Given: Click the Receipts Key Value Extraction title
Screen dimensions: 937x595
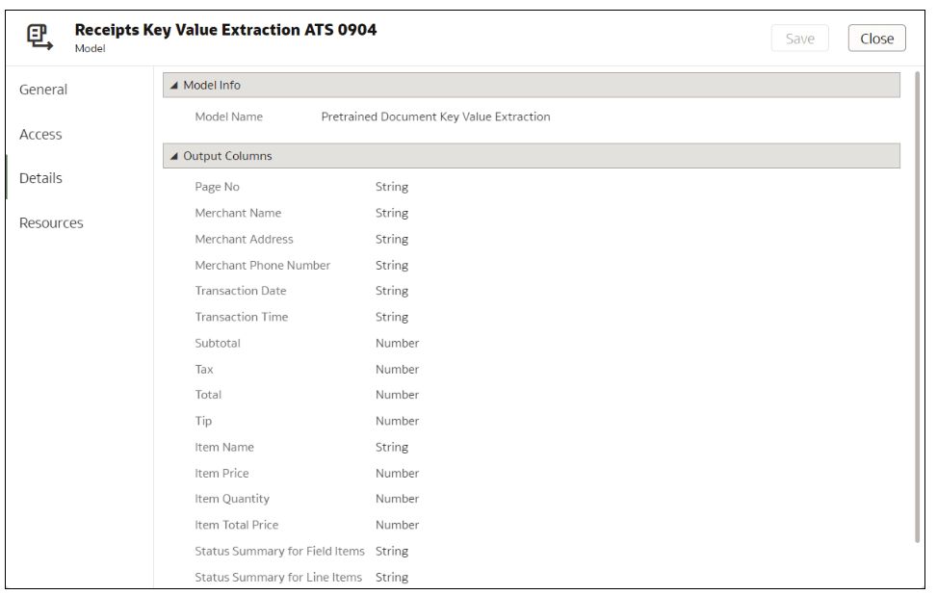Looking at the screenshot, I should click(x=226, y=30).
